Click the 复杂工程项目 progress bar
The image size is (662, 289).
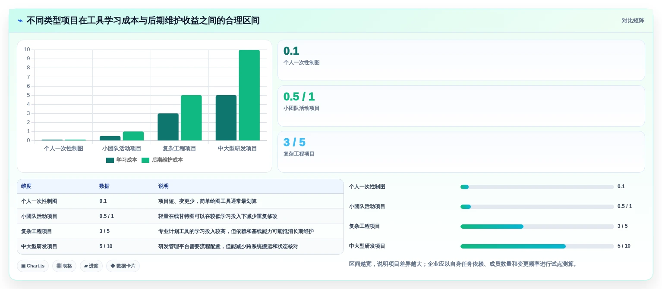pyautogui.click(x=537, y=227)
